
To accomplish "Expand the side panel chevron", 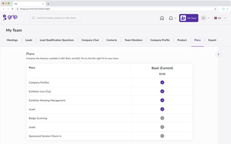I will (x=218, y=54).
